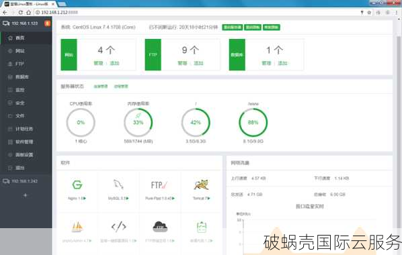Image resolution: width=402 pixels, height=255 pixels.
Task: Open the Tomcat cat icon
Action: [201, 185]
